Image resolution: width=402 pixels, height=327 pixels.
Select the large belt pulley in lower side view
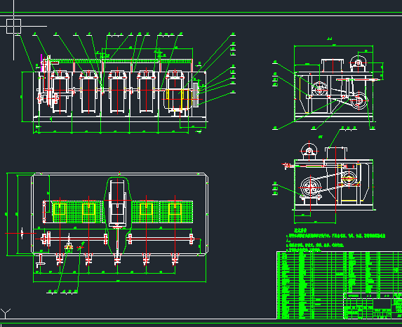click(x=311, y=187)
